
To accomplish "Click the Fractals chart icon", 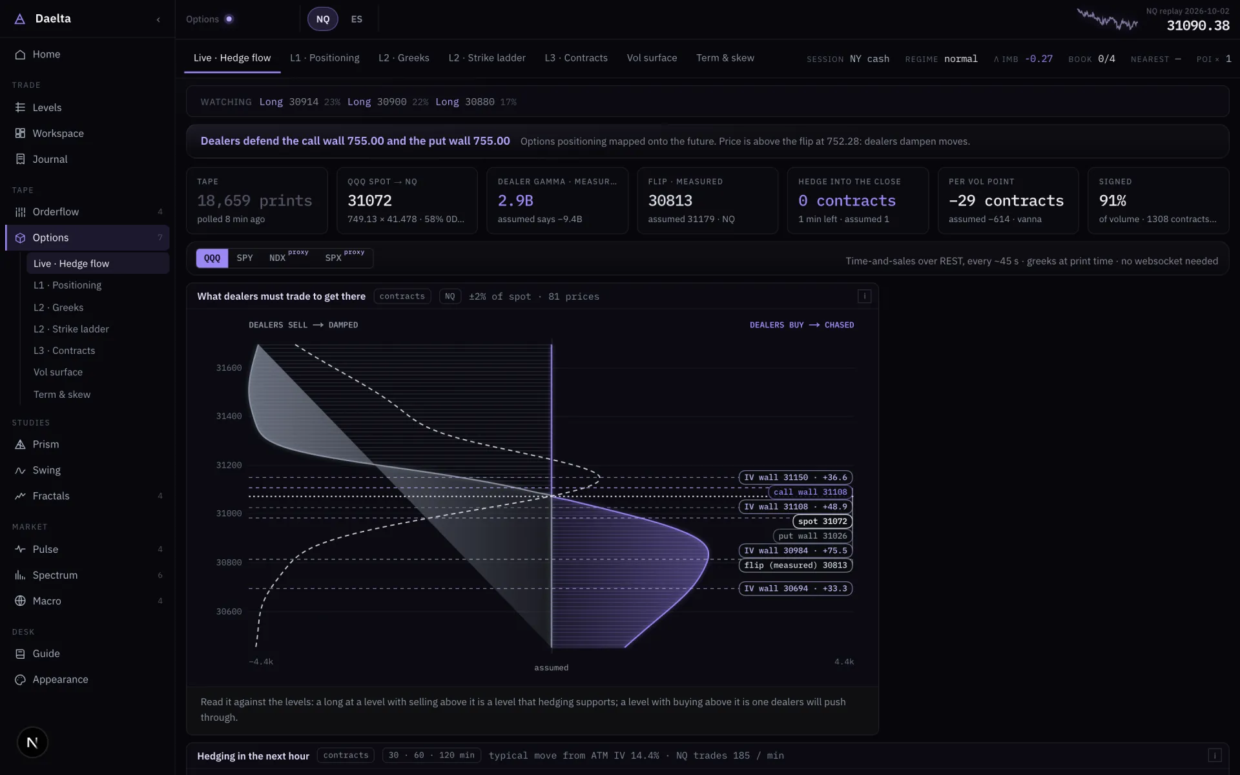I will tap(20, 496).
